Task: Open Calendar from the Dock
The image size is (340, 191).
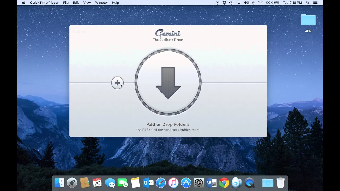Action: click(97, 183)
